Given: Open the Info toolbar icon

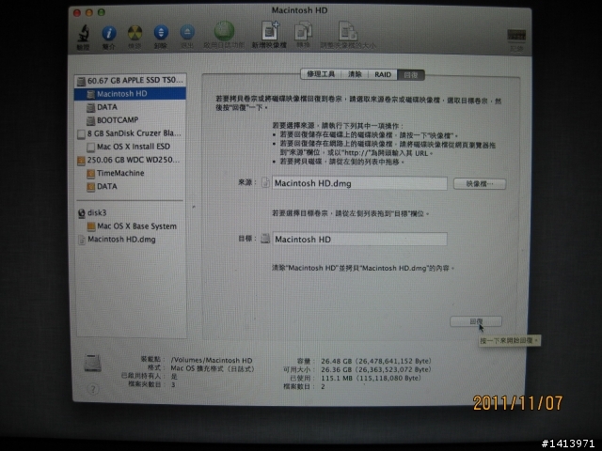Looking at the screenshot, I should click(109, 34).
